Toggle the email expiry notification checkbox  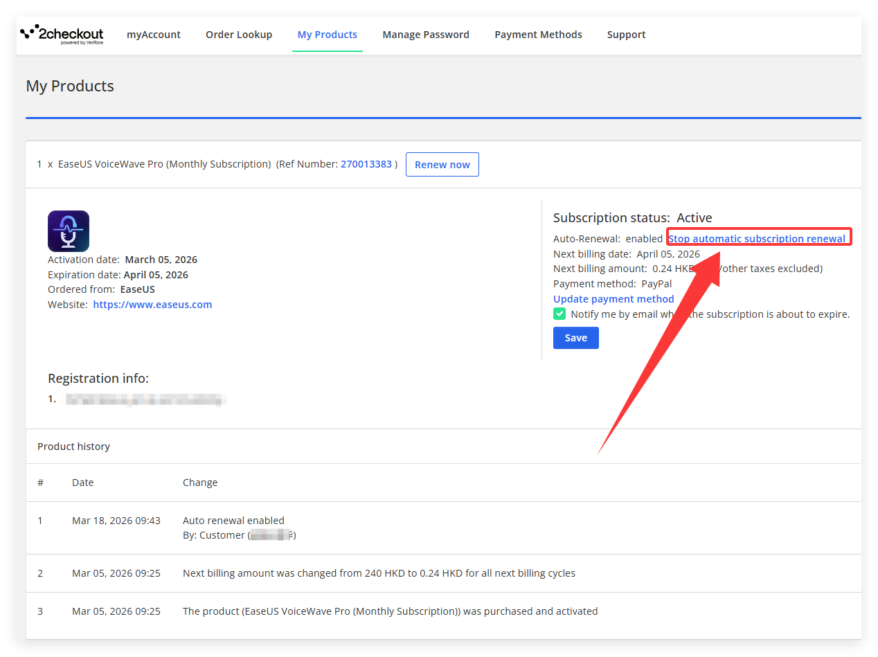(x=559, y=314)
